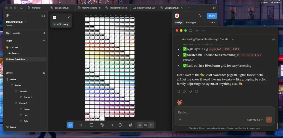The width and height of the screenshot is (283, 138).
Task: Select the Comment tool
Action: [x=120, y=125]
